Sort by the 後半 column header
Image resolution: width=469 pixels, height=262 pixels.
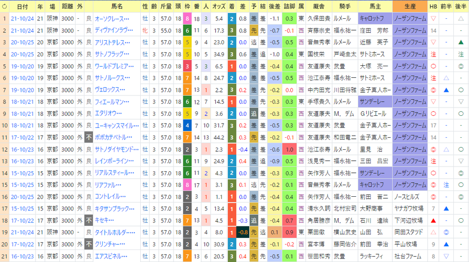pos(461,6)
